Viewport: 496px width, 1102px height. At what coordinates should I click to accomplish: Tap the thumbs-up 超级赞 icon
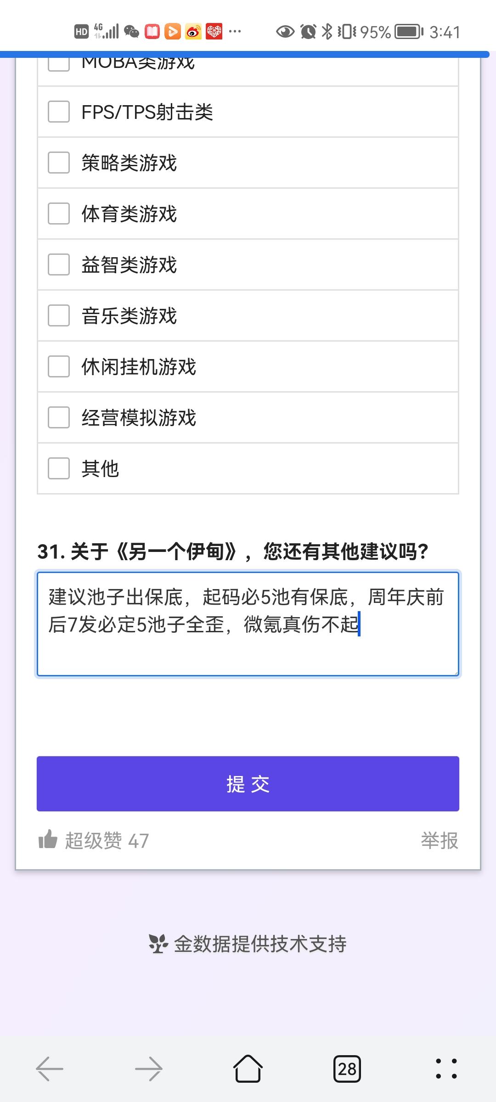(48, 839)
